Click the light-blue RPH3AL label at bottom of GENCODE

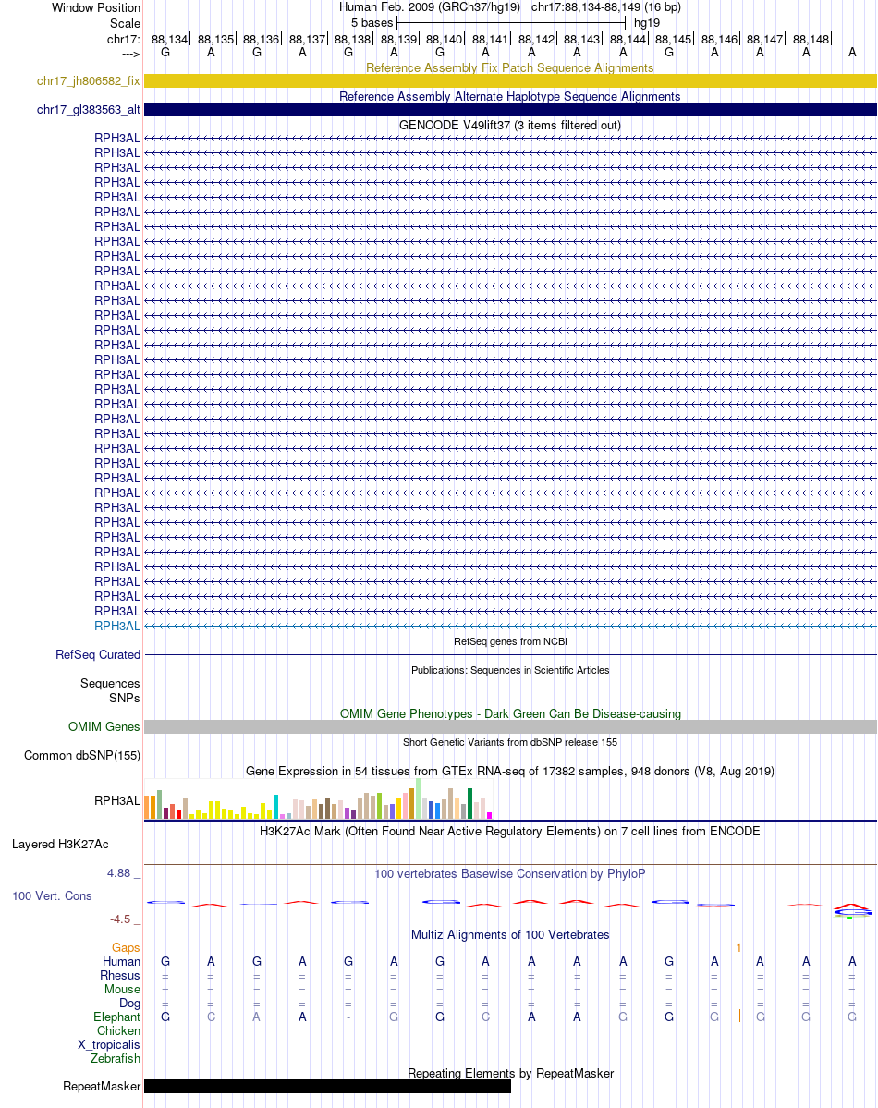pos(117,626)
